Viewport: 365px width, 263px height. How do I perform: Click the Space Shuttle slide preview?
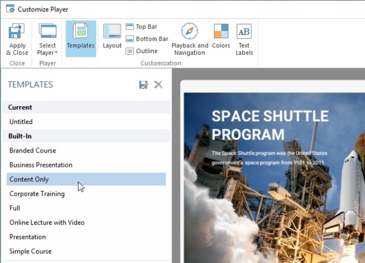pos(274,178)
